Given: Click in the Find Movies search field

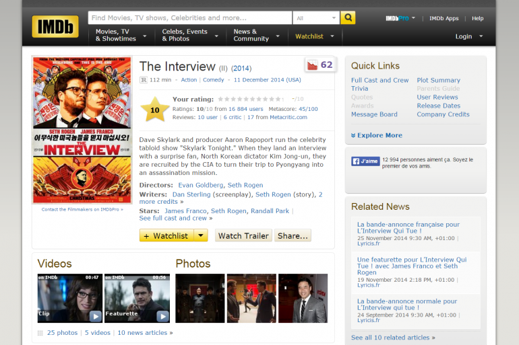Looking at the screenshot, I should coord(189,18).
